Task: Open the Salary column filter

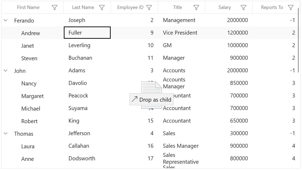Action: (243, 8)
